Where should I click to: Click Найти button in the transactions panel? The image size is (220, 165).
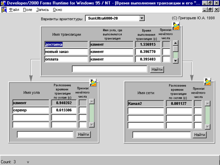pos(157,70)
